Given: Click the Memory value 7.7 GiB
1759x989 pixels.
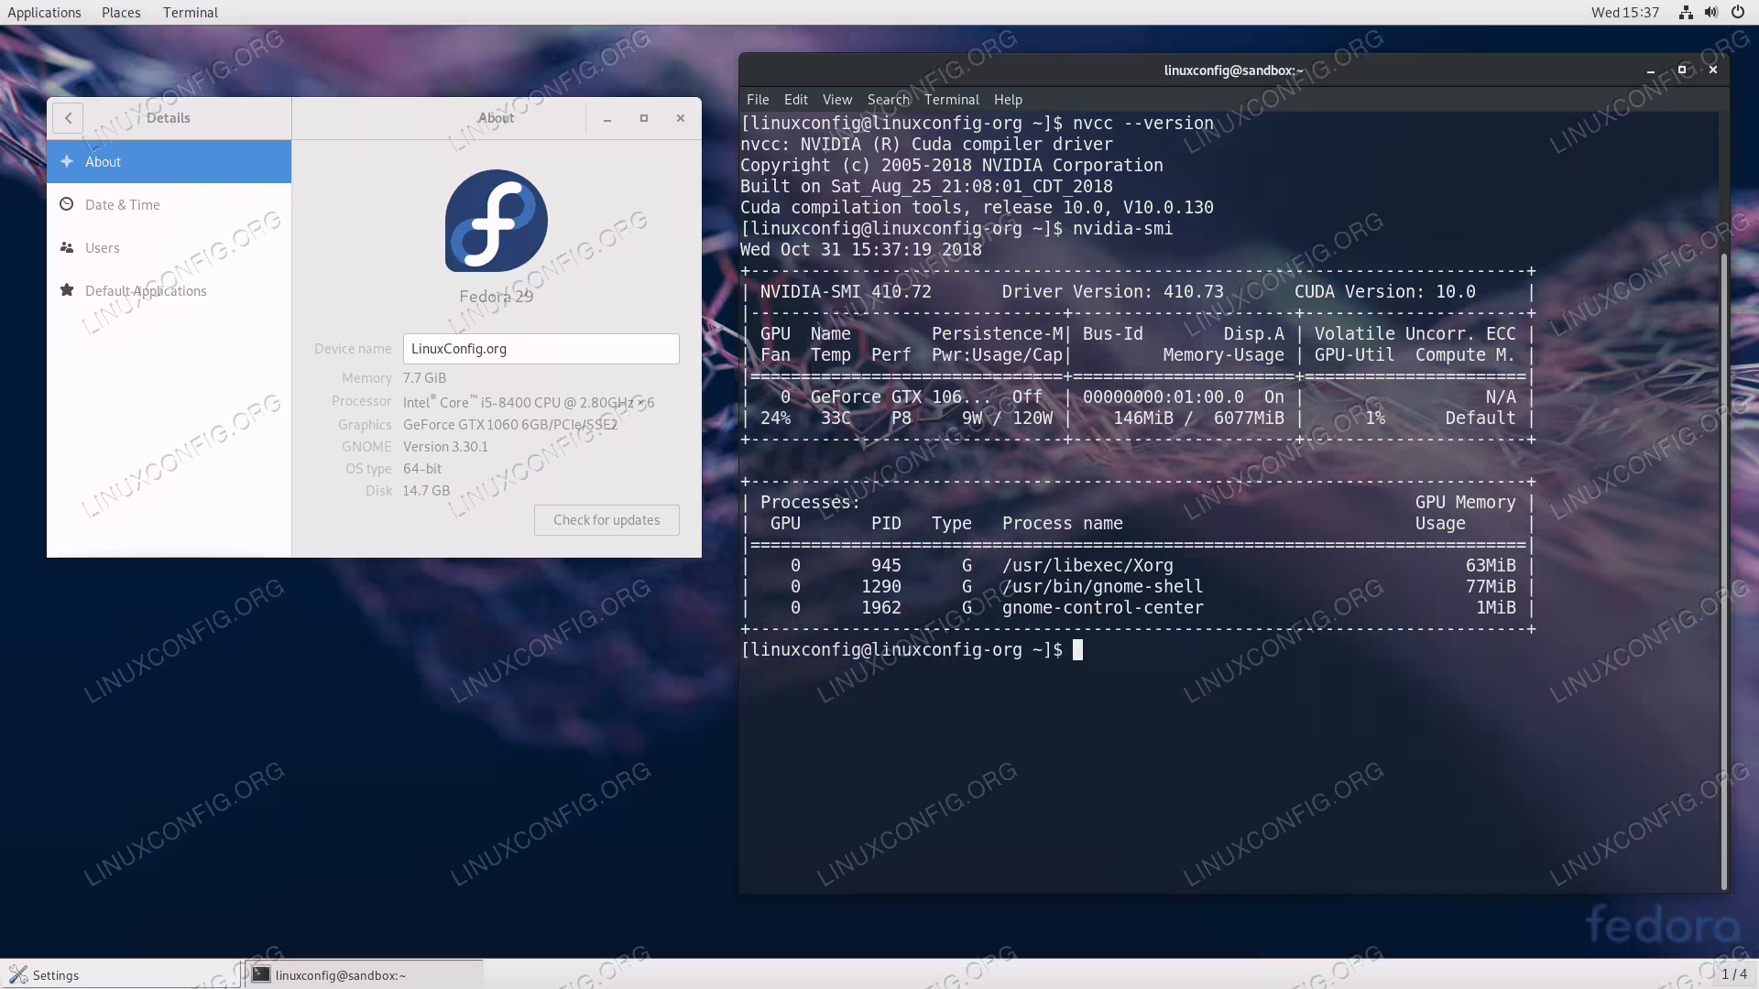Looking at the screenshot, I should (x=425, y=378).
